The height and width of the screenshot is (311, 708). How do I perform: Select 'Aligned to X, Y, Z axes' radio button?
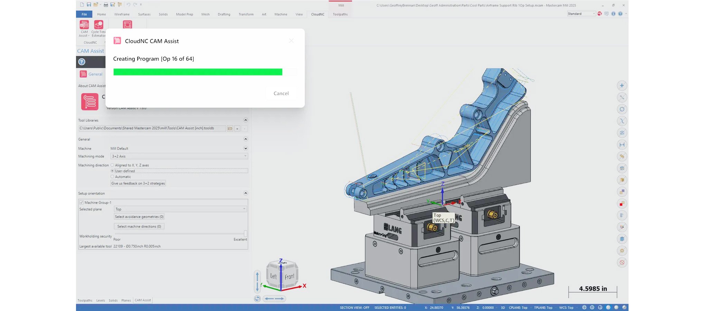coord(112,165)
